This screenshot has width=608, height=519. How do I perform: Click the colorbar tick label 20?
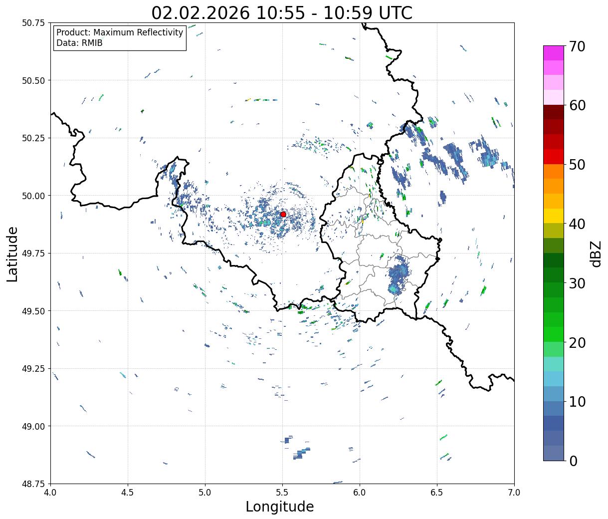pyautogui.click(x=577, y=342)
